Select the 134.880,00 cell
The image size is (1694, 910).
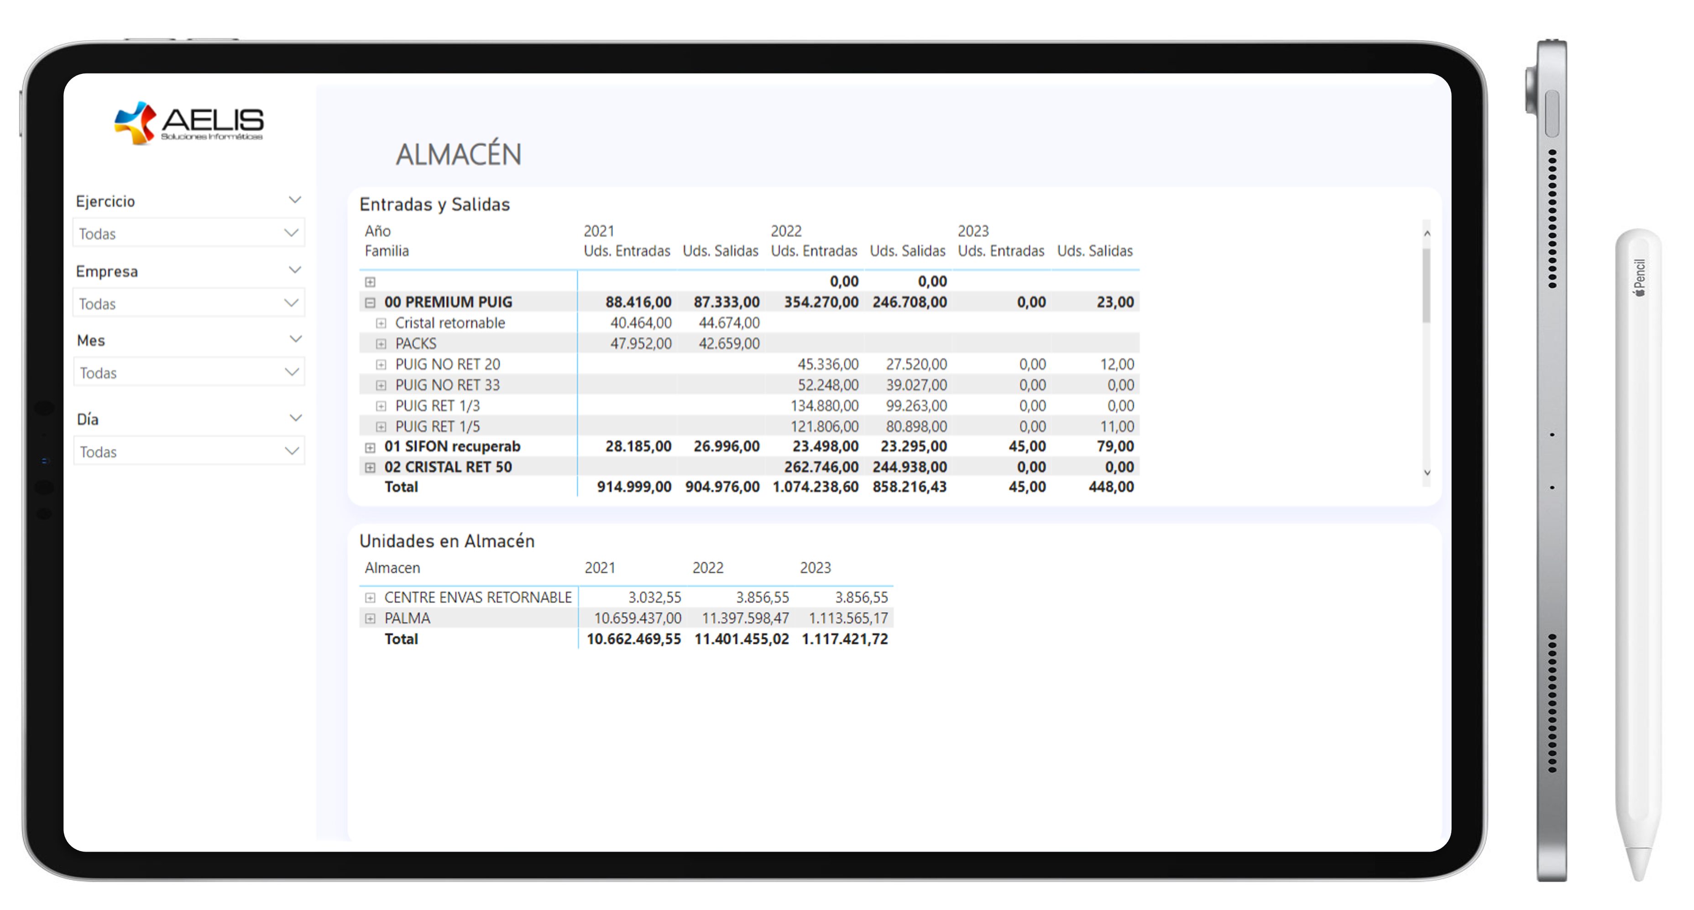click(x=824, y=406)
